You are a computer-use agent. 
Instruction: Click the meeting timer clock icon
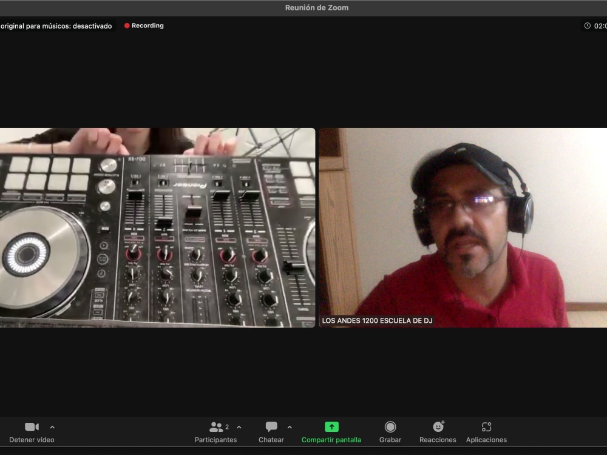pos(587,25)
